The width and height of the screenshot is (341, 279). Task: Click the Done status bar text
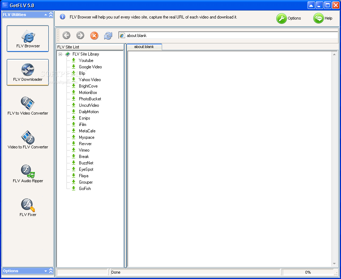tap(116, 272)
